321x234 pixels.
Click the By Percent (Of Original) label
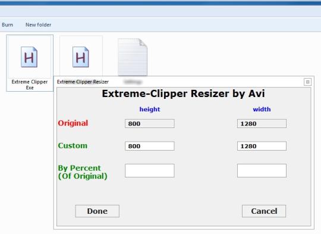[83, 172]
